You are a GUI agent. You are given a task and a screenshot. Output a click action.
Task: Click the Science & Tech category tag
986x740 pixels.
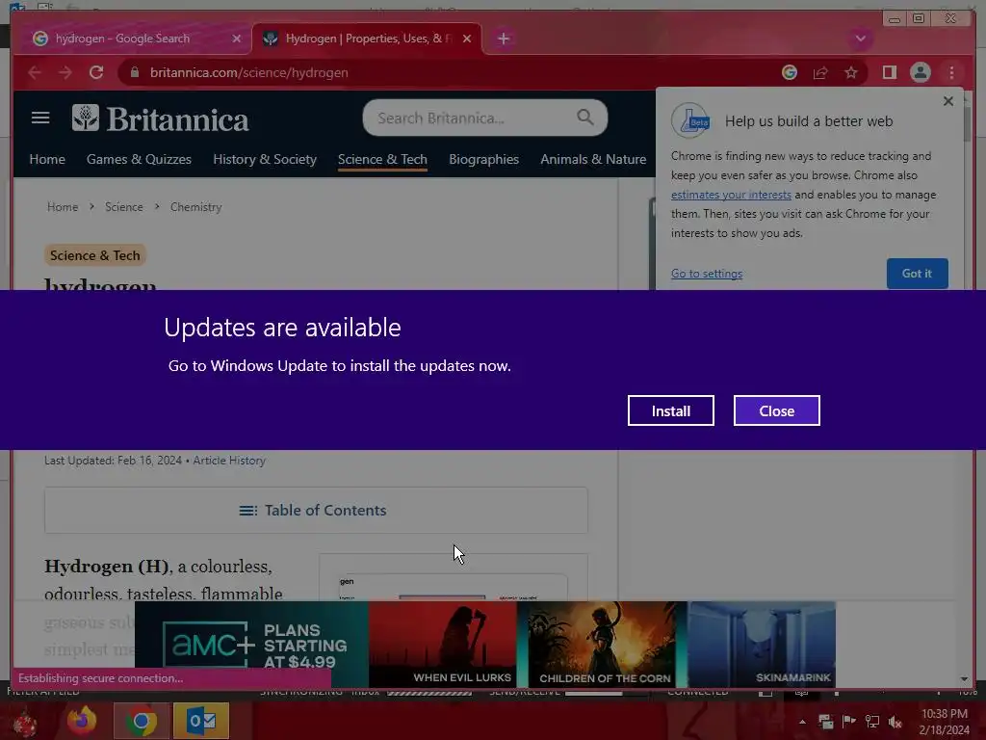95,255
